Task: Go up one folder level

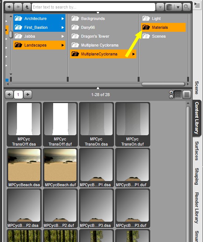Action: click(x=27, y=7)
